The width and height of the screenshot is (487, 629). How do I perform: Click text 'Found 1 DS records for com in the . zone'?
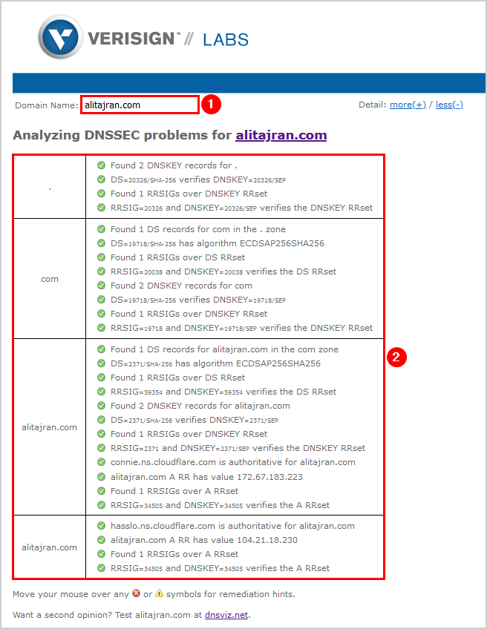pos(198,229)
